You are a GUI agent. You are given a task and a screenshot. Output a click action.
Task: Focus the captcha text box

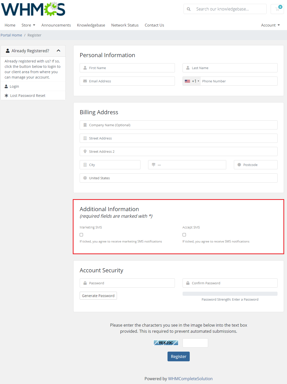pyautogui.click(x=195, y=343)
